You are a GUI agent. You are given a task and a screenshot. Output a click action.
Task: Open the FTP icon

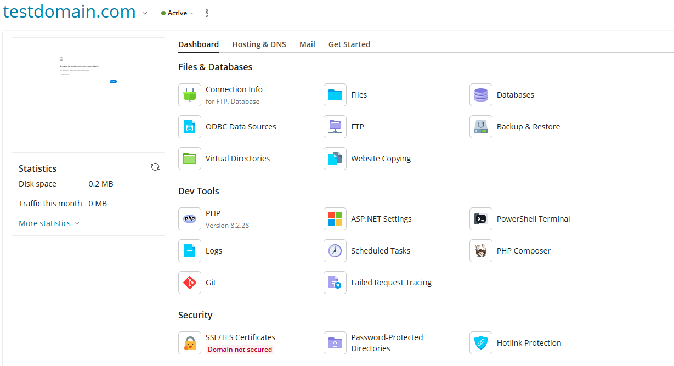point(335,127)
